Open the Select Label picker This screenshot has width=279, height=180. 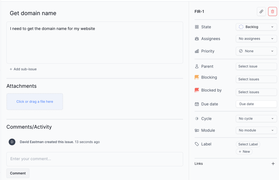pos(248,144)
